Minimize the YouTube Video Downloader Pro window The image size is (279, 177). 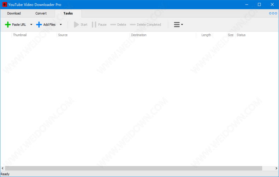click(x=247, y=5)
